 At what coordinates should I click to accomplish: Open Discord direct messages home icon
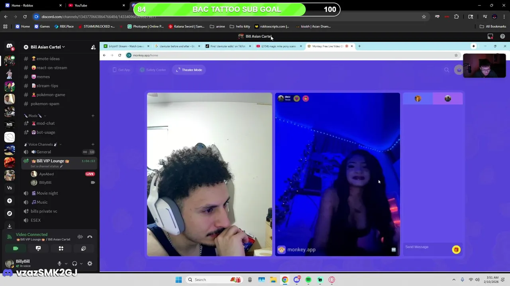tap(10, 46)
